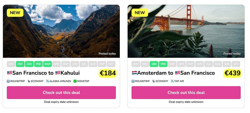Click the Alaska Airlines plane icon

point(47,81)
